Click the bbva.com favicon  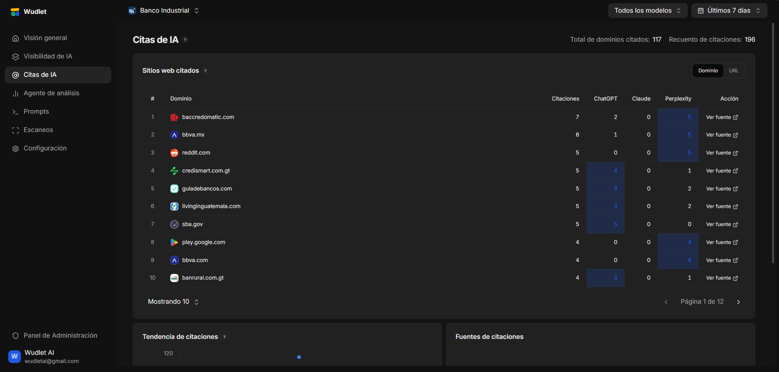point(174,260)
